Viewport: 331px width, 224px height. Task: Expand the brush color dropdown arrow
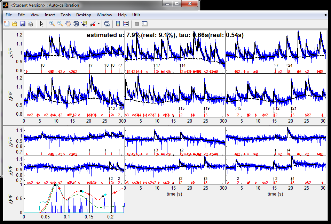pos(98,24)
